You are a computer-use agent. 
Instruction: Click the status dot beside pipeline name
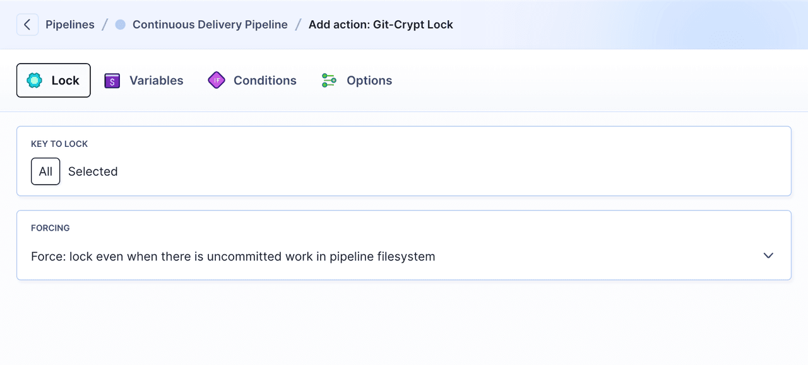(120, 24)
